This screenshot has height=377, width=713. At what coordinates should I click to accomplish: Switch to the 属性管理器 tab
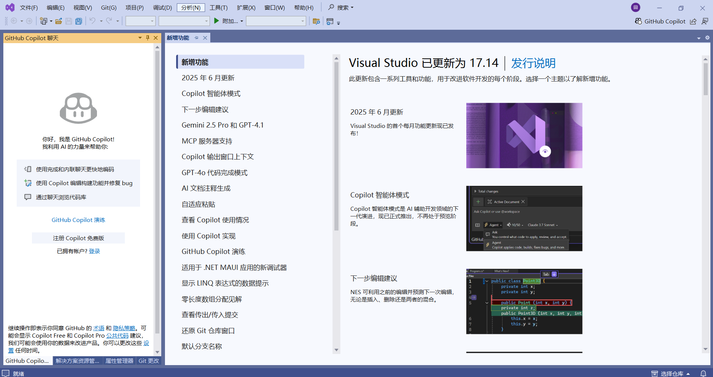click(119, 361)
